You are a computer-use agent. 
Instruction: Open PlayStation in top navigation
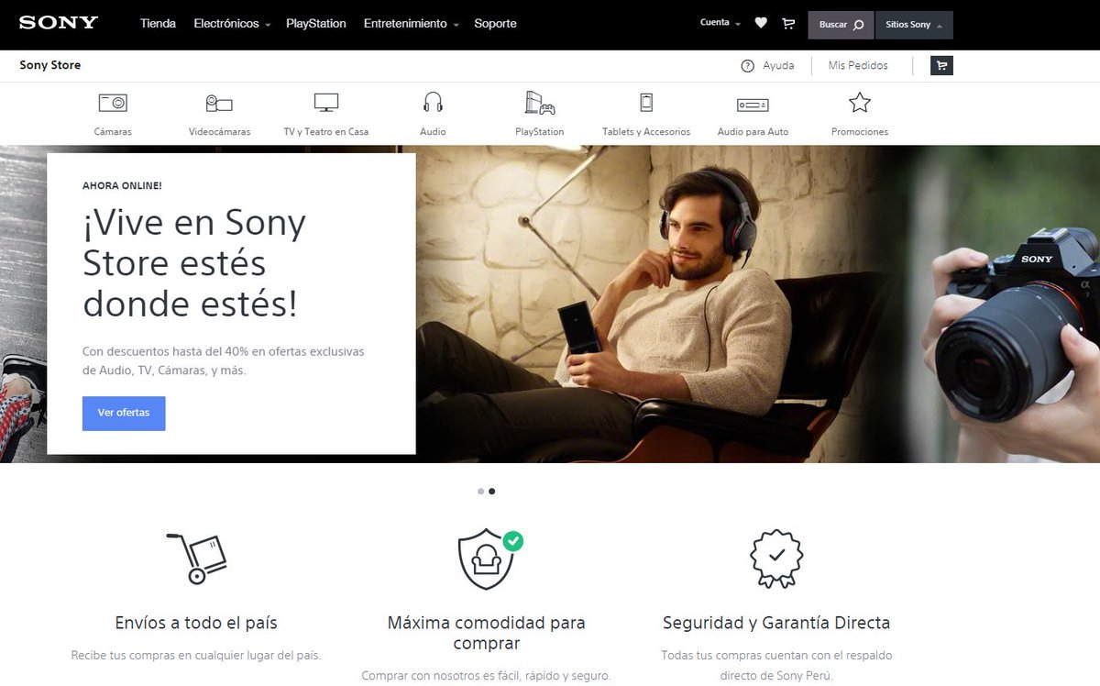tap(316, 24)
